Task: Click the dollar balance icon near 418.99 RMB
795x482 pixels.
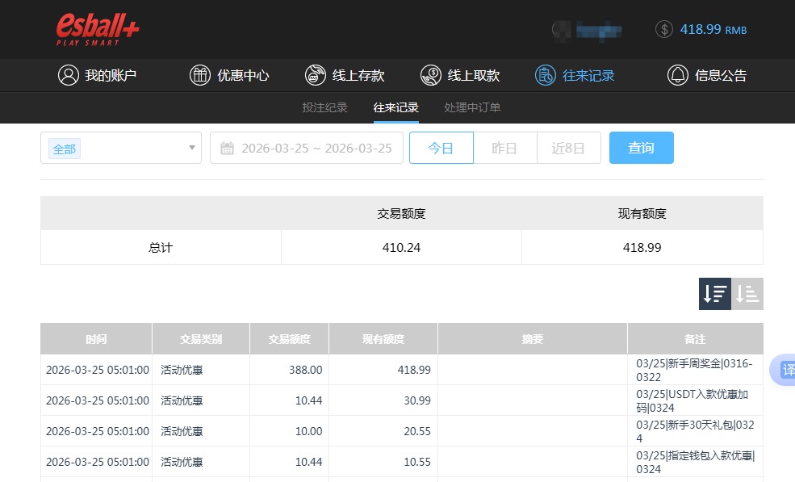Action: 663,29
